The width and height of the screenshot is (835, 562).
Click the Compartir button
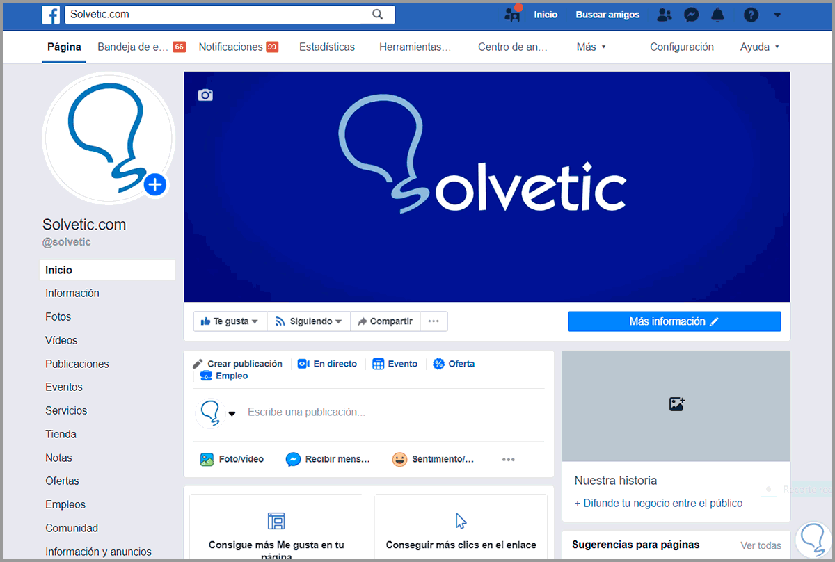click(385, 321)
